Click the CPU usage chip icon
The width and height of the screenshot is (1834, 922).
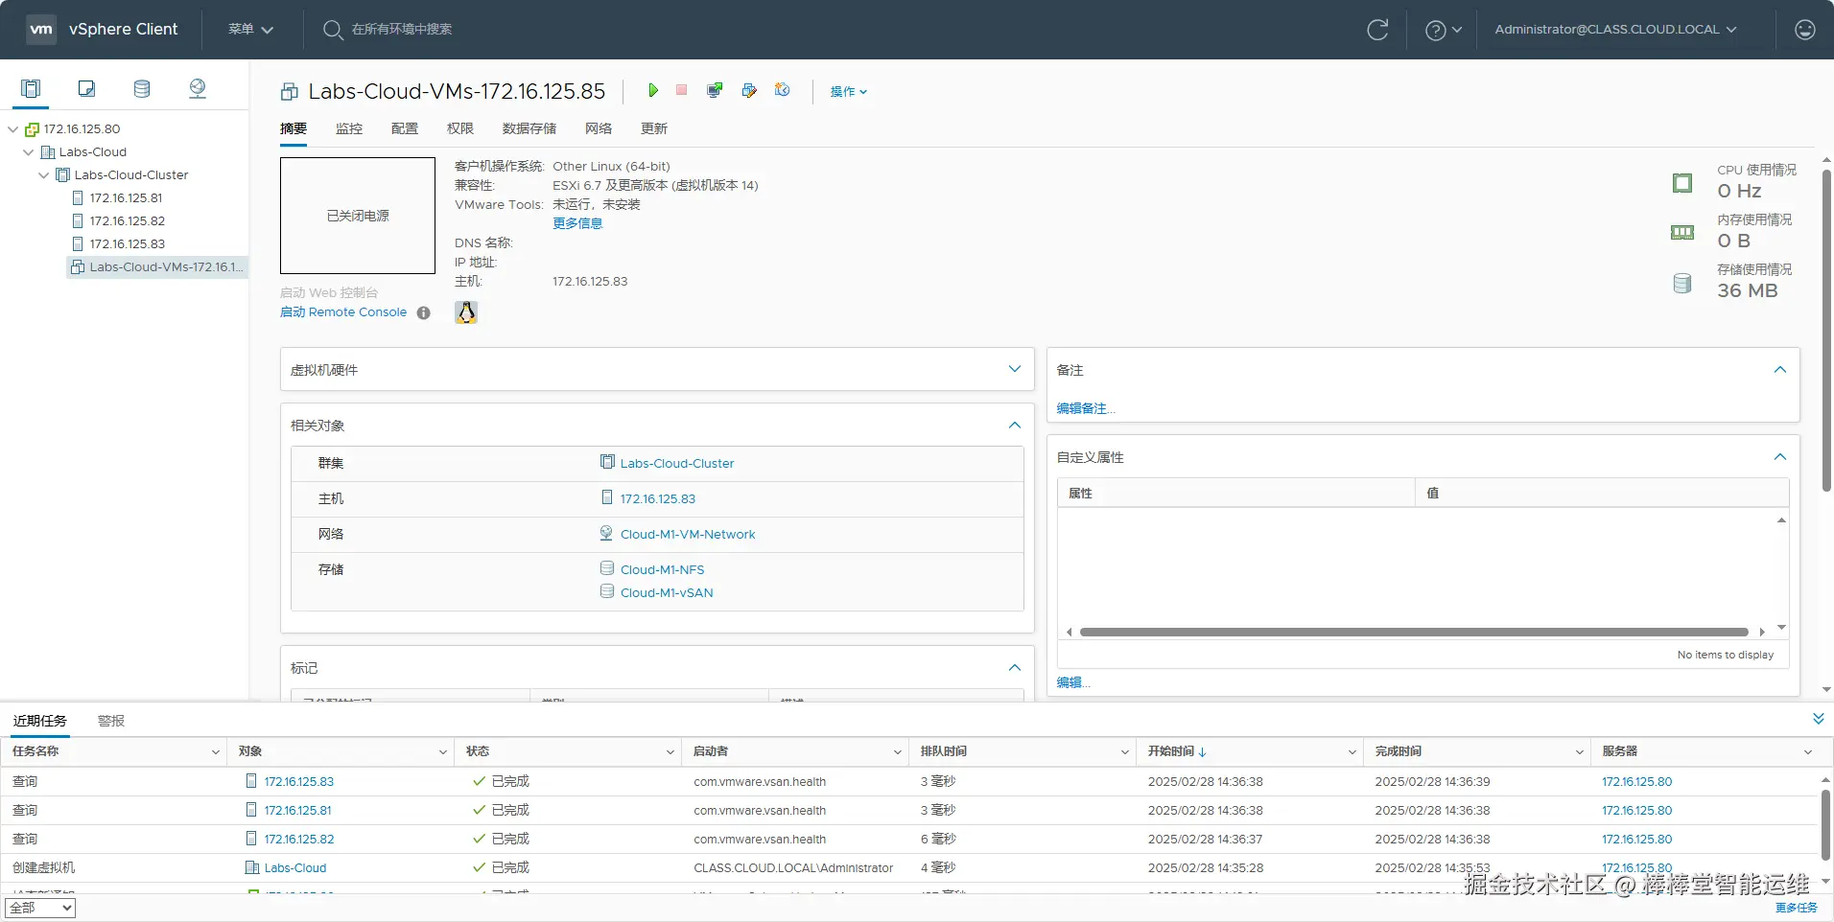pyautogui.click(x=1682, y=183)
